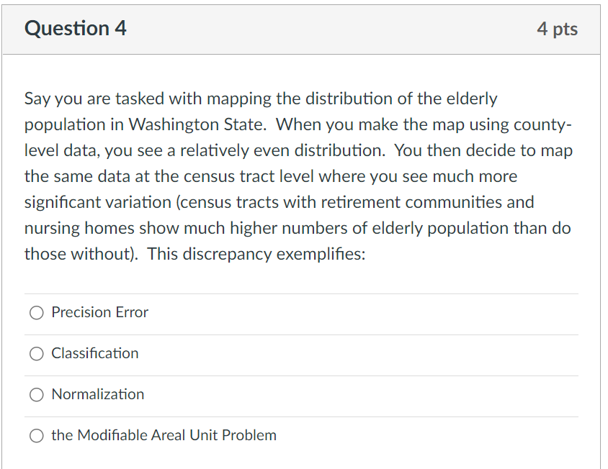This screenshot has height=469, width=608.
Task: Click the gray question header bar center
Action: [x=301, y=29]
